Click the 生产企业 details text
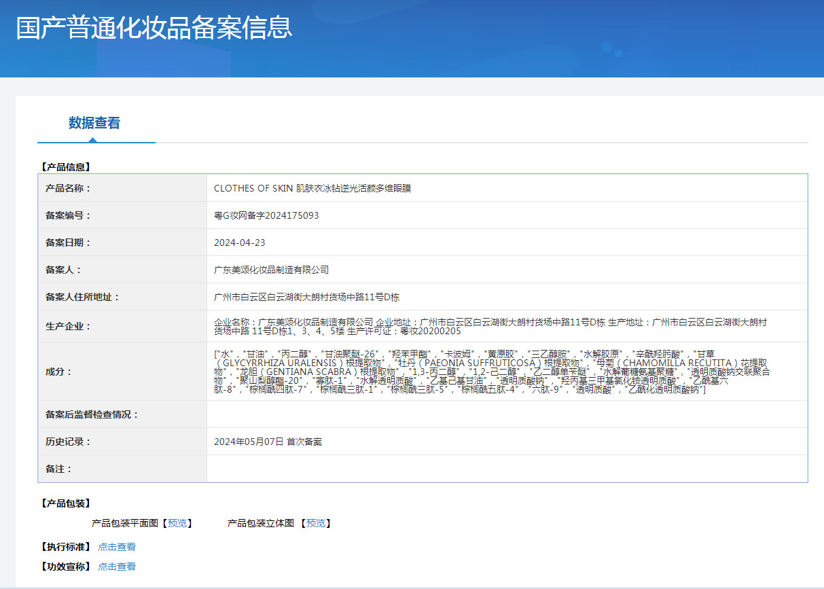824x589 pixels. (x=490, y=326)
